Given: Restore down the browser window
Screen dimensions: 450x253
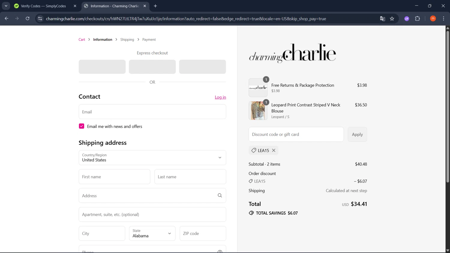Looking at the screenshot, I should tap(430, 6).
